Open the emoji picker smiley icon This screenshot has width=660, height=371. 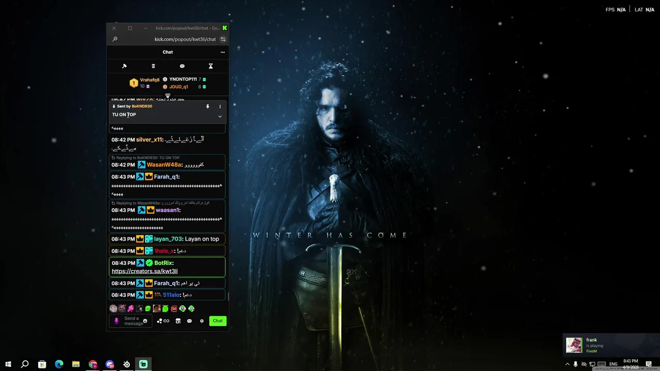[145, 321]
